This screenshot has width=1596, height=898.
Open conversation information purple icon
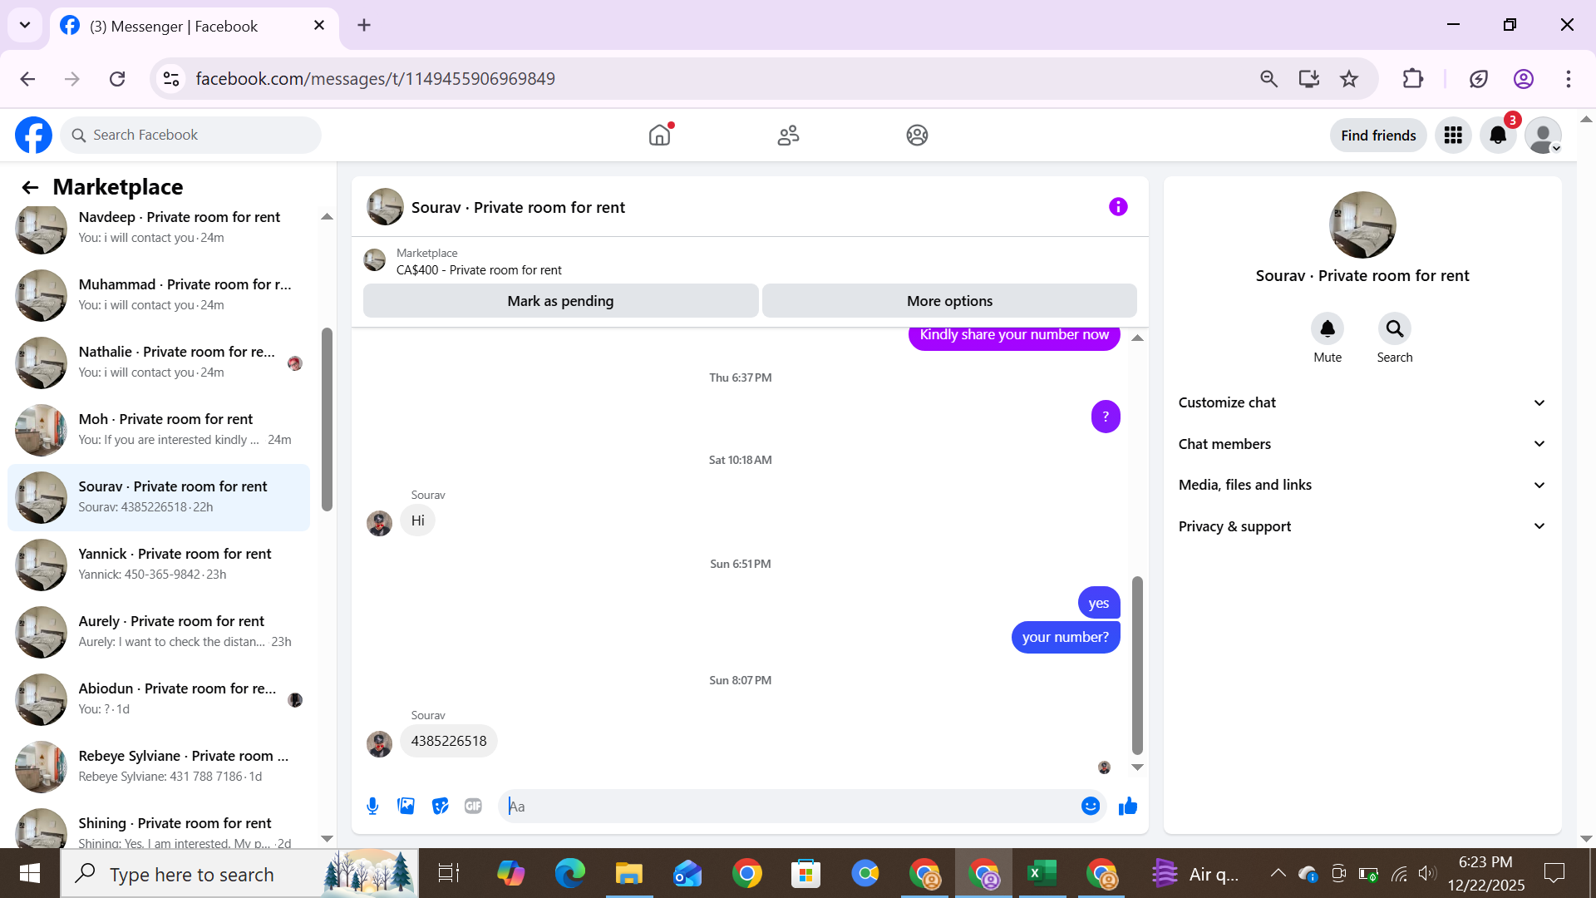[1118, 207]
